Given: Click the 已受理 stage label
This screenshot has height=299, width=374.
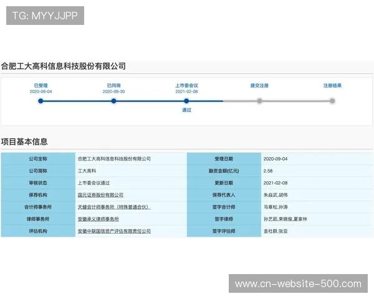Looking at the screenshot, I should click(41, 85).
